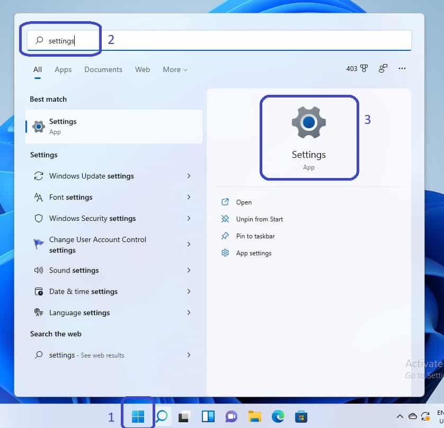Click the Language settings icon

click(x=39, y=313)
